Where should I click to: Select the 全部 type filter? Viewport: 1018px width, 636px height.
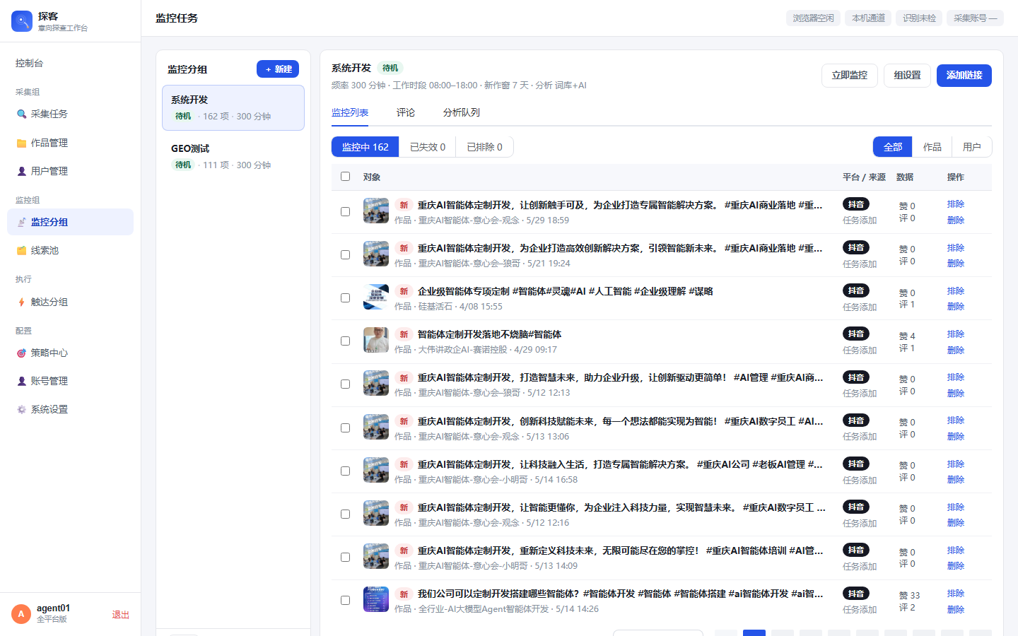[x=893, y=147]
